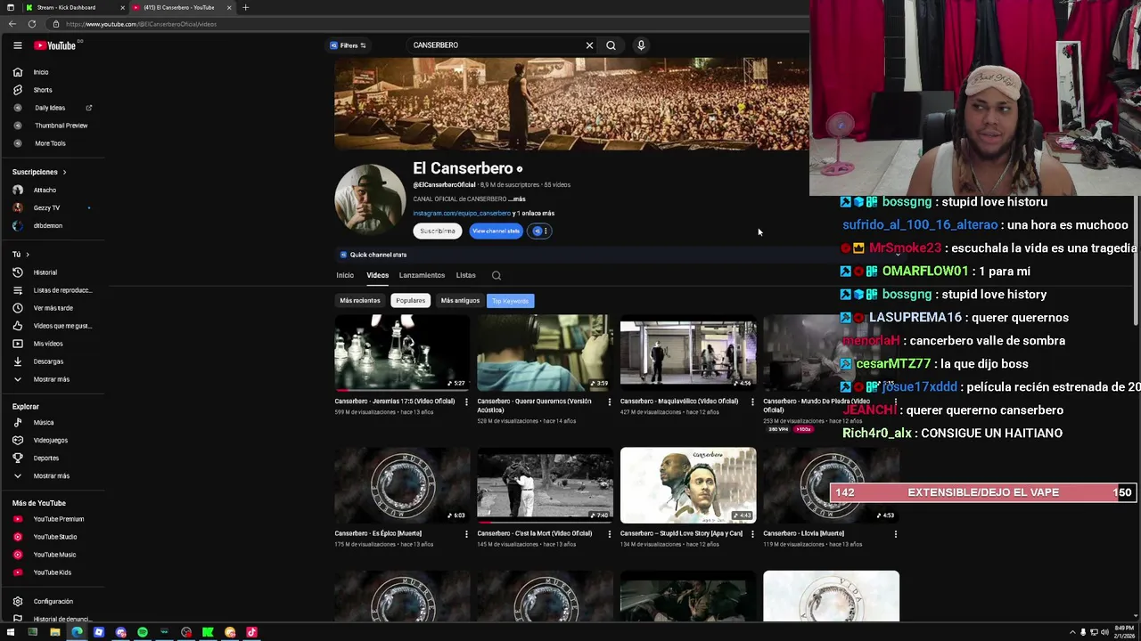Viewport: 1141px width, 641px height.
Task: Open Deportes under Explorar
Action: point(45,458)
